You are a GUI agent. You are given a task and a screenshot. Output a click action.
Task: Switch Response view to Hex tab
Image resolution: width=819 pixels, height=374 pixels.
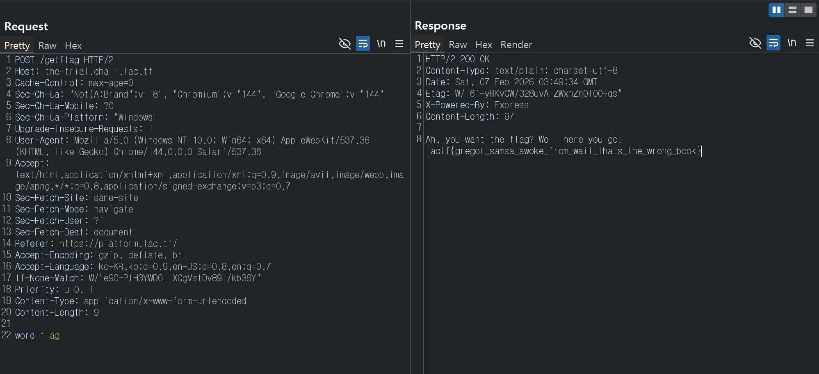tap(484, 45)
